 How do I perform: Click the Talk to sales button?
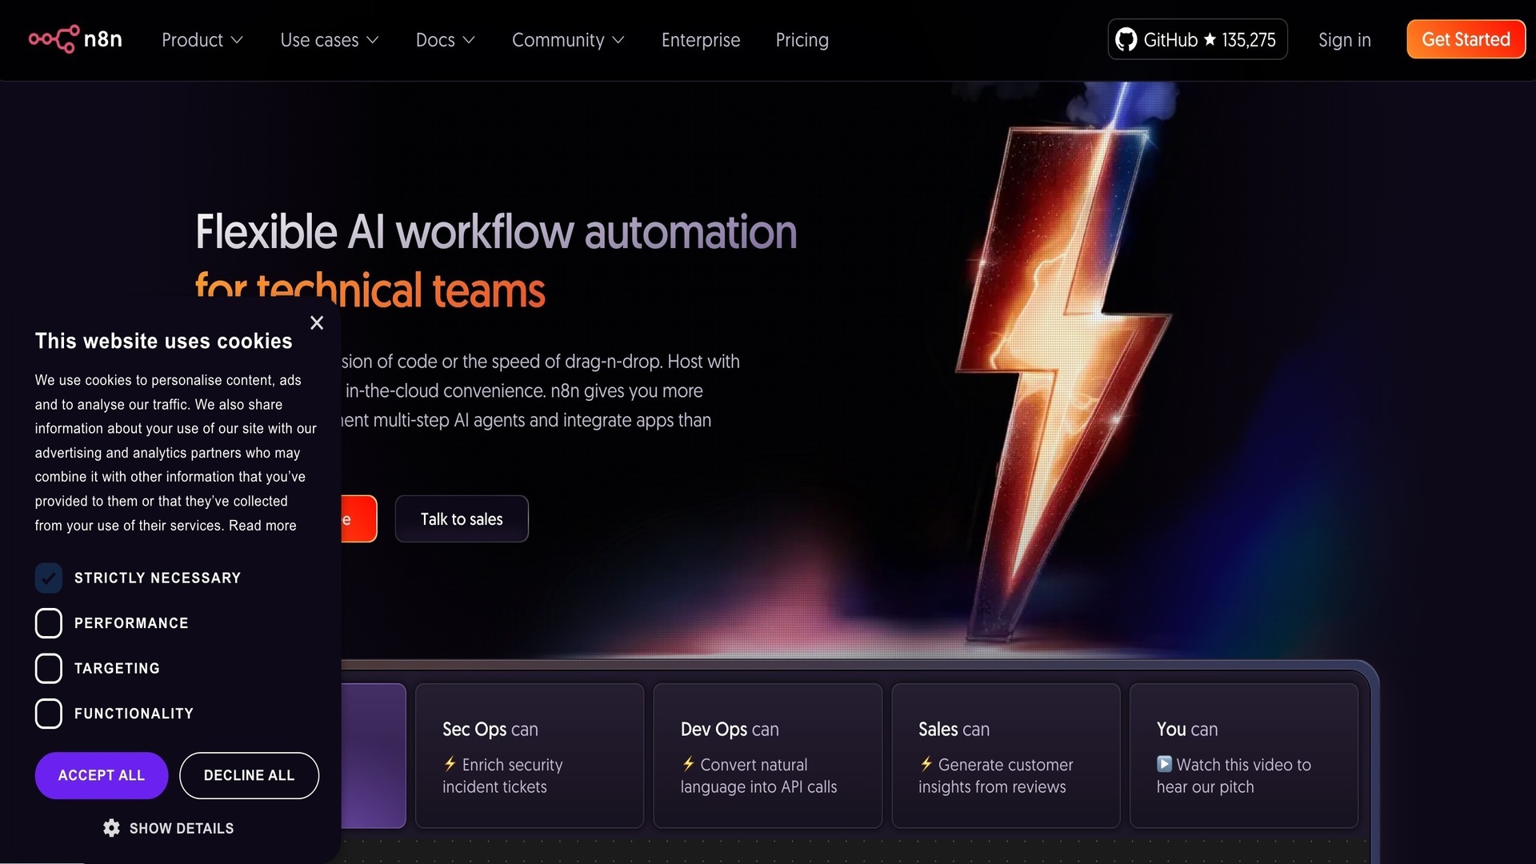click(462, 519)
